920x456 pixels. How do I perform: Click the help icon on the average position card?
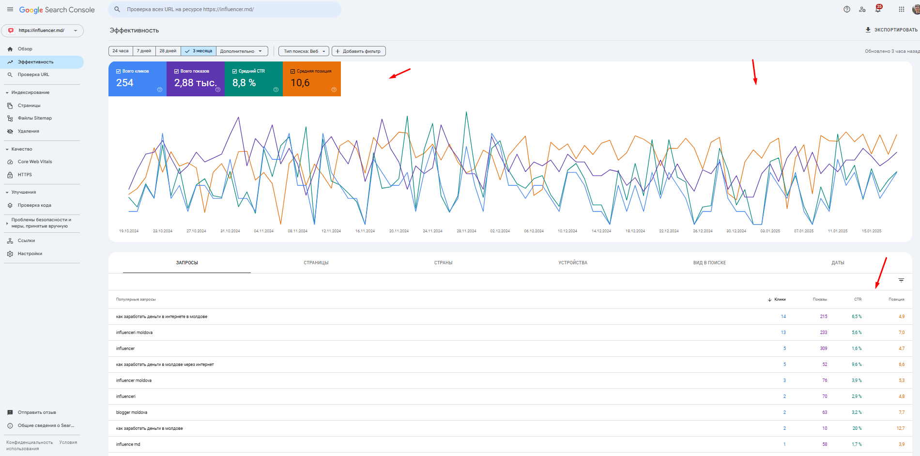pyautogui.click(x=334, y=90)
